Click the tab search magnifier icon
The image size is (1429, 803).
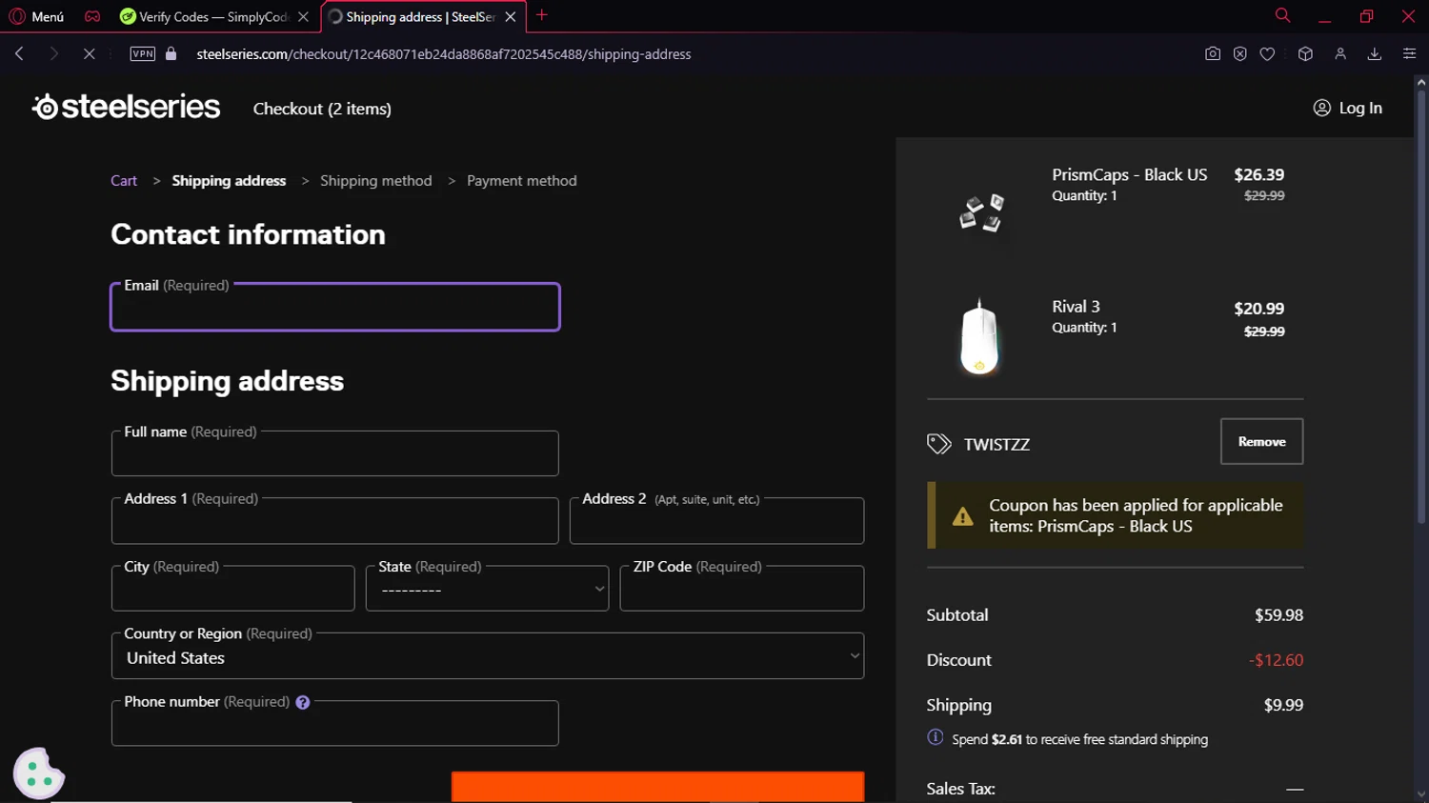pos(1282,15)
